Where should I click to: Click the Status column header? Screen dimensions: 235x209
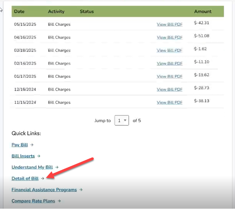coord(87,11)
